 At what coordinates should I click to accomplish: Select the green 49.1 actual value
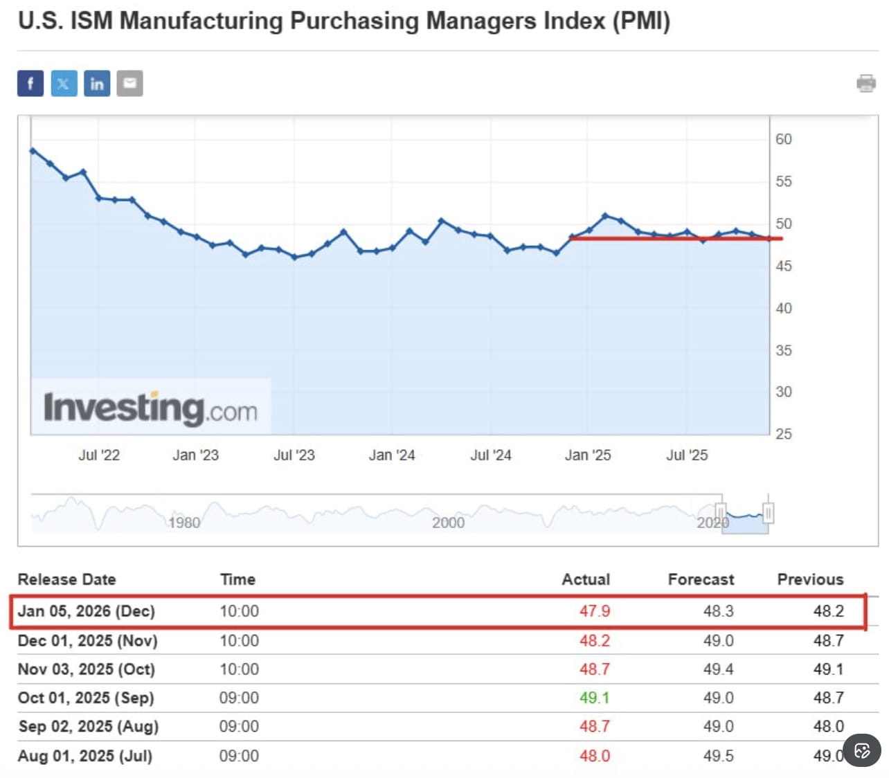(594, 698)
